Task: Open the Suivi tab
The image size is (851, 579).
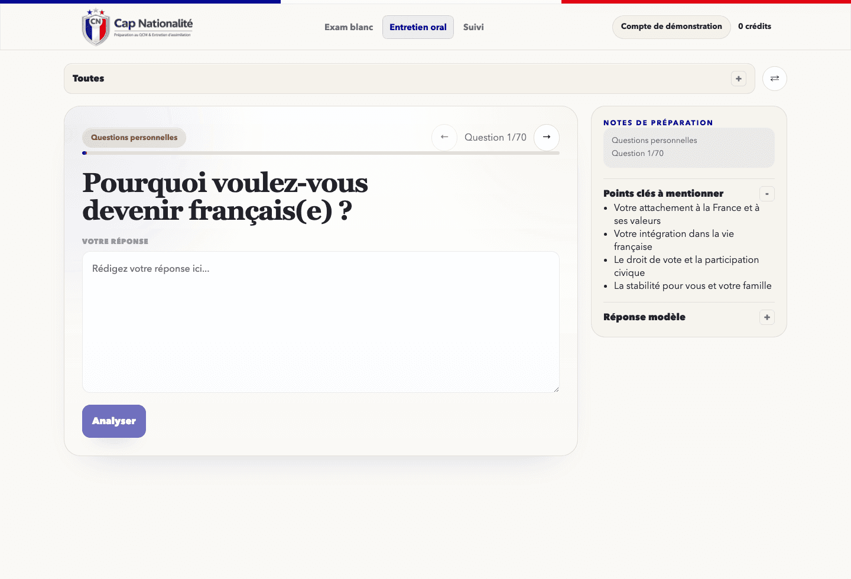Action: (473, 27)
